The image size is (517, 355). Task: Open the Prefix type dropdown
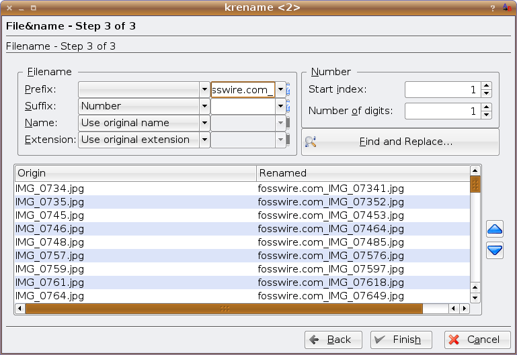144,89
